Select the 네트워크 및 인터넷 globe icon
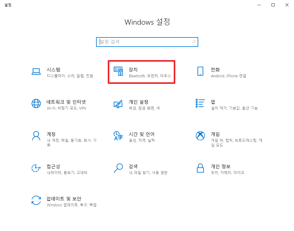The width and height of the screenshot is (294, 231). 36,103
